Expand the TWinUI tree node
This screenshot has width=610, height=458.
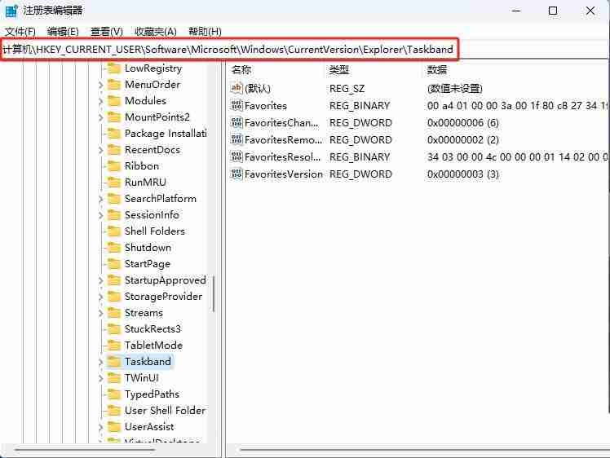pos(101,378)
